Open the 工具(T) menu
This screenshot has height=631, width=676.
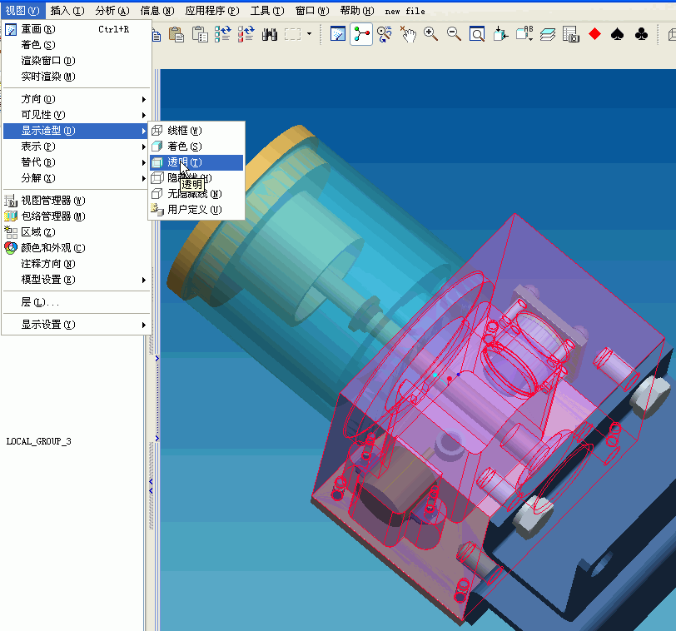[x=267, y=11]
